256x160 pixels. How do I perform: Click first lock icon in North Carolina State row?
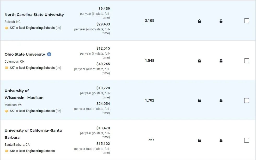click(199, 21)
